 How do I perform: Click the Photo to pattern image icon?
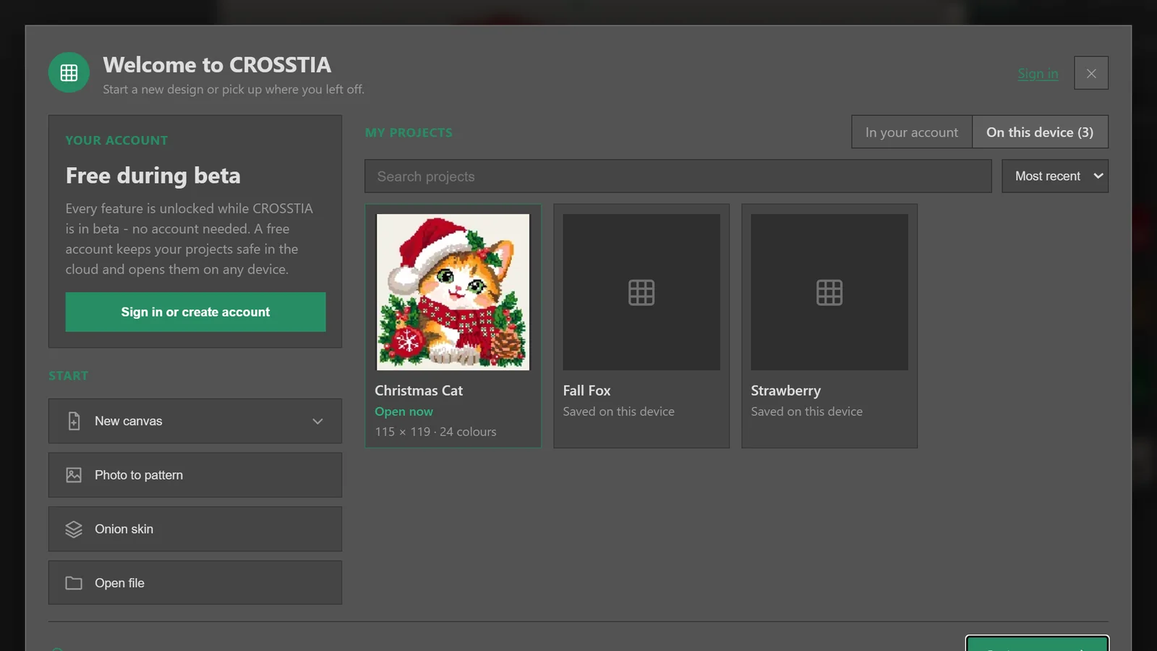(x=74, y=475)
